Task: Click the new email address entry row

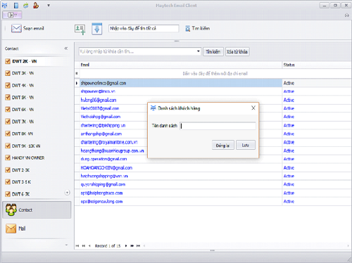Action: click(x=215, y=74)
